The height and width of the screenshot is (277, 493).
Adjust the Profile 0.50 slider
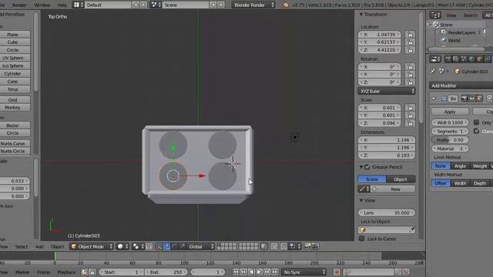click(x=450, y=140)
